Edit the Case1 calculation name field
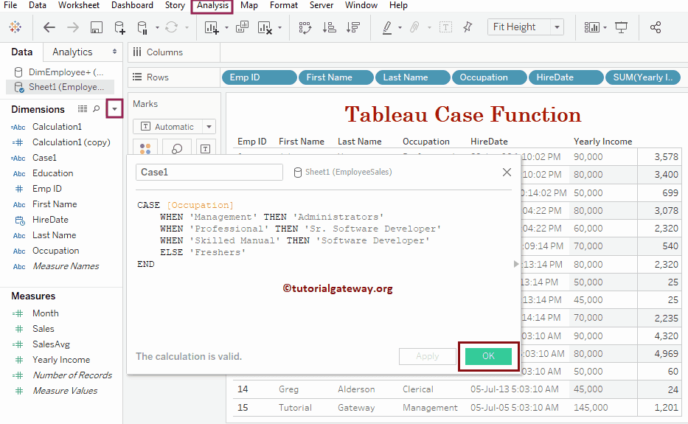The width and height of the screenshot is (688, 424). click(x=209, y=172)
